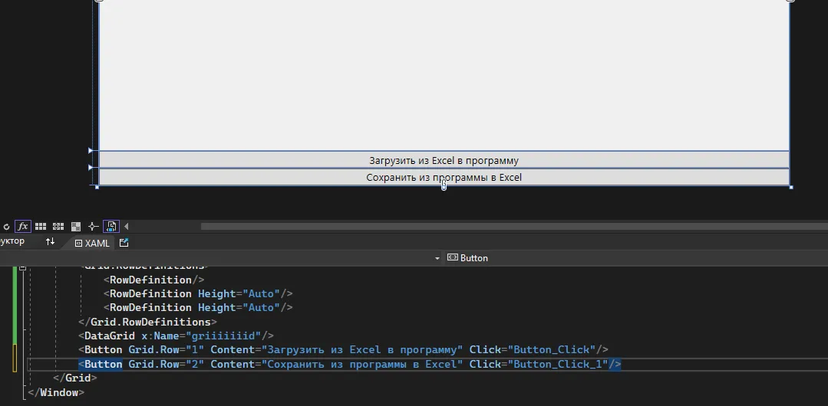828x406 pixels.
Task: Switch to the XAML tab
Action: click(x=92, y=243)
